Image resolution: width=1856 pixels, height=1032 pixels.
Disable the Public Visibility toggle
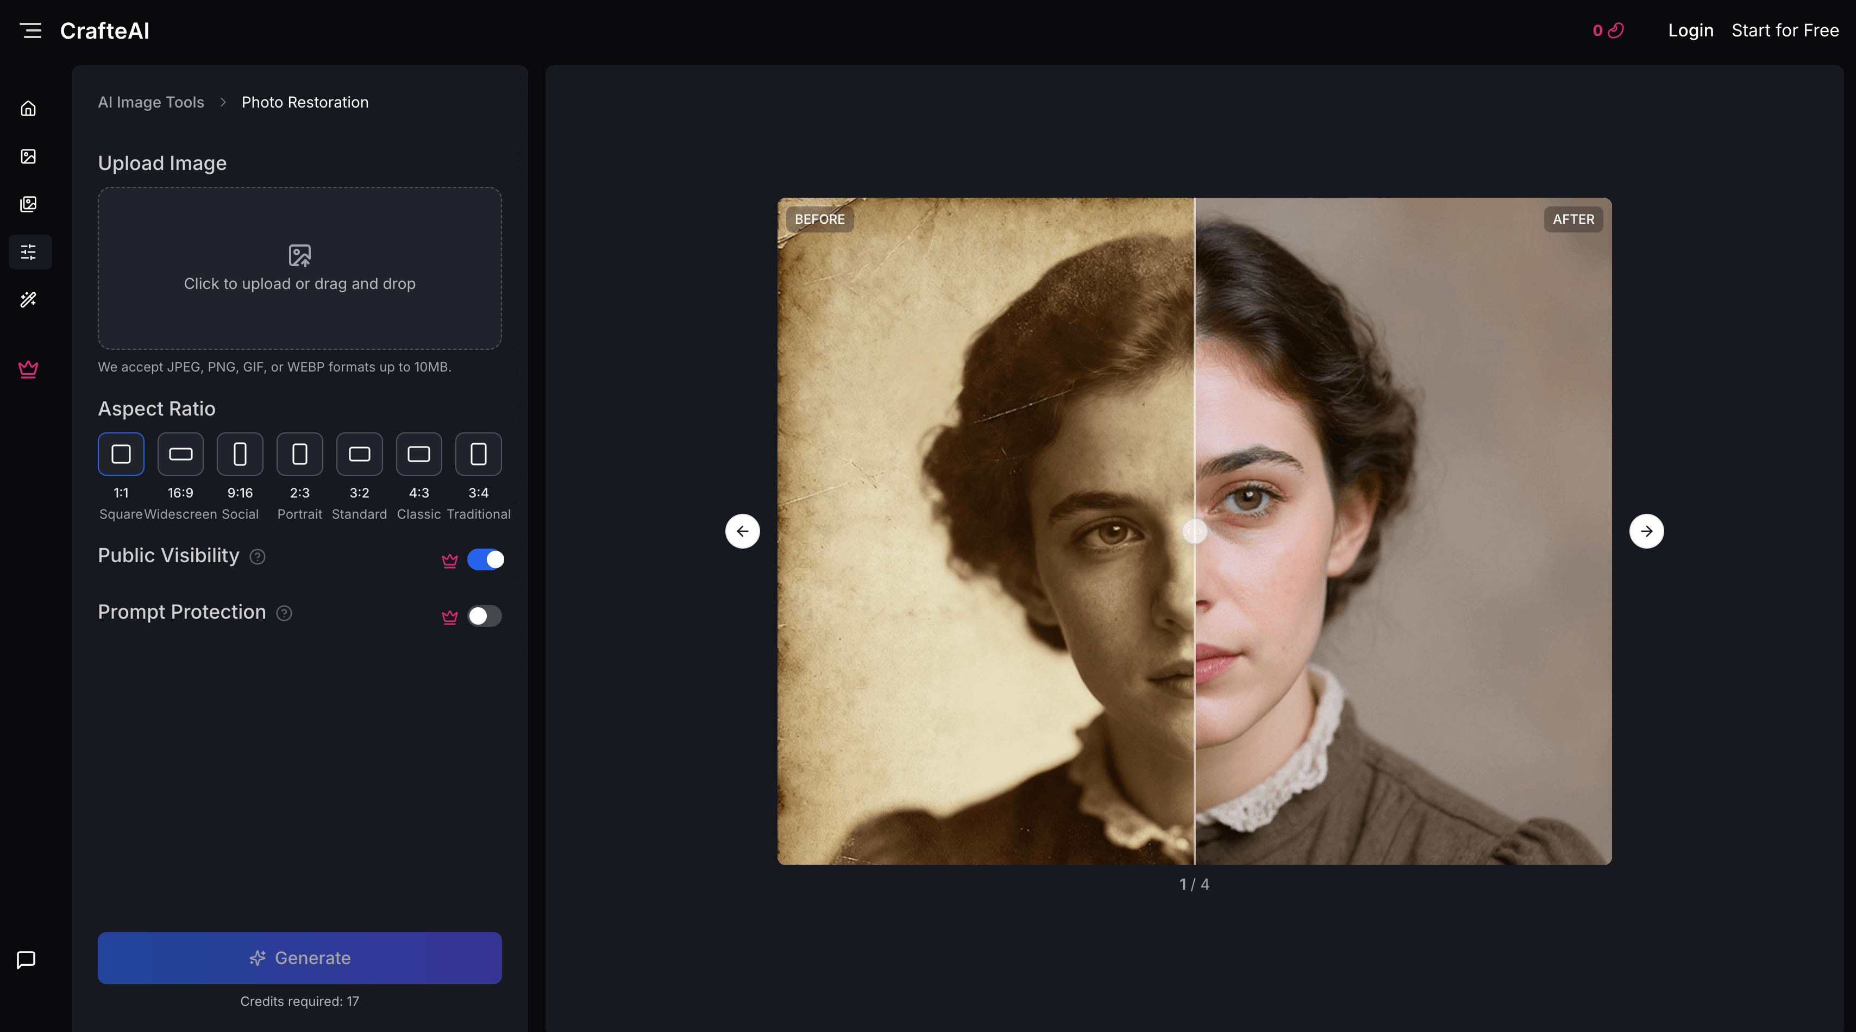487,559
